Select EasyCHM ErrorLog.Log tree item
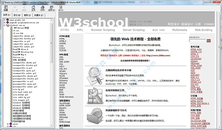Viewport: 222px width, 130px height. tap(23, 52)
